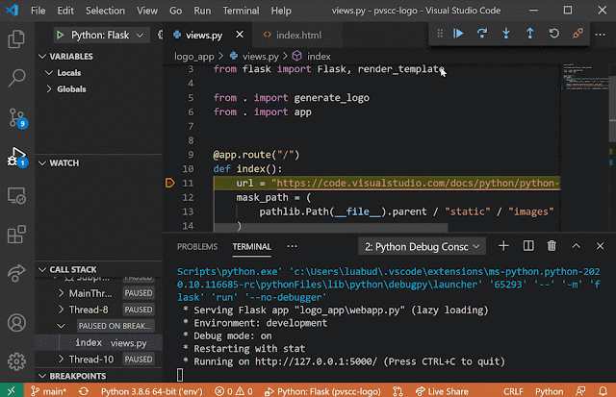
Task: Collapse the thread paused on breakpoint
Action: (61, 327)
